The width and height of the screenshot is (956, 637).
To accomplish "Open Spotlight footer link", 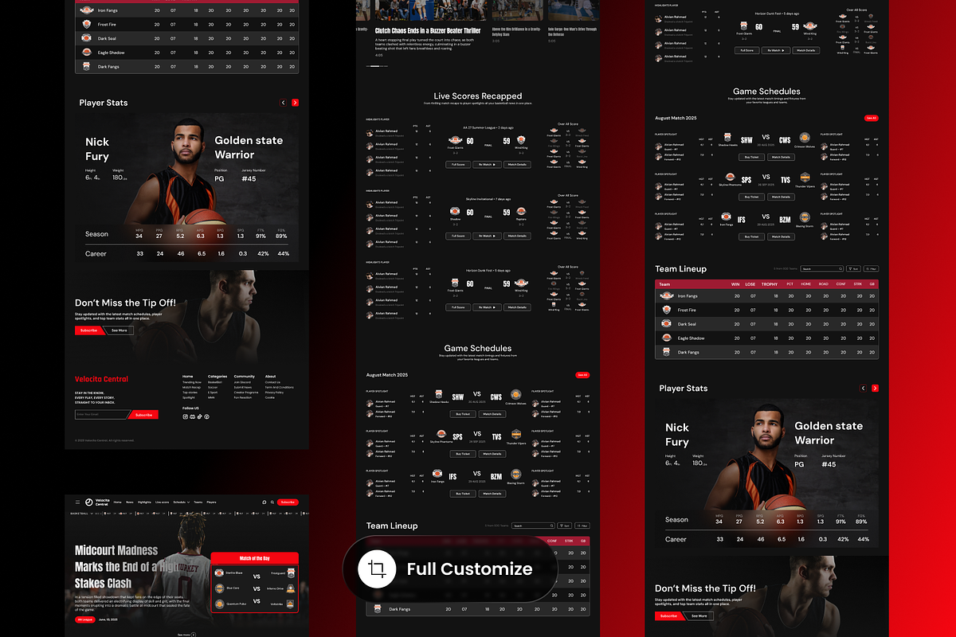I will point(189,397).
